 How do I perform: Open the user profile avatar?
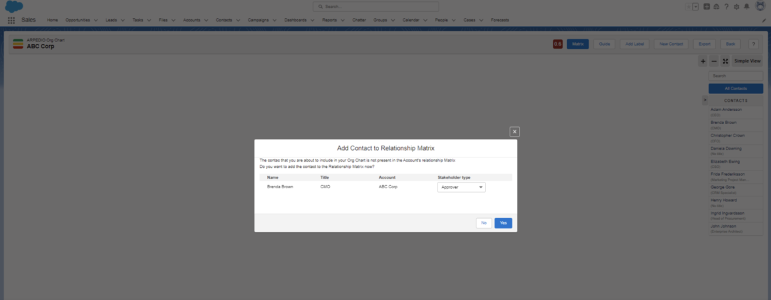click(x=760, y=6)
